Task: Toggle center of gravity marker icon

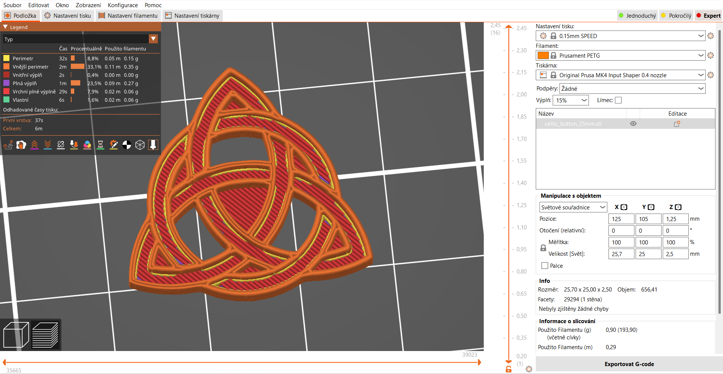Action: click(127, 145)
